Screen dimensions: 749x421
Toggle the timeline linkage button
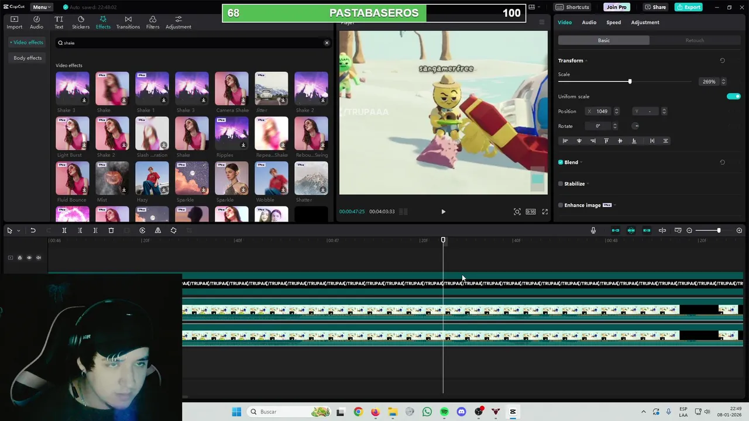[647, 230]
